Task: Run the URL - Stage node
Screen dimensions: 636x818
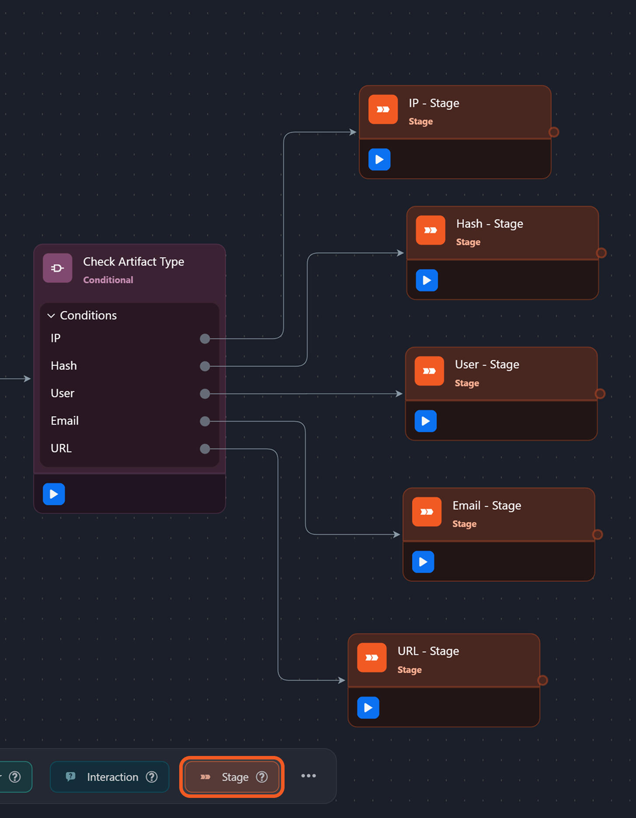Action: (x=368, y=707)
